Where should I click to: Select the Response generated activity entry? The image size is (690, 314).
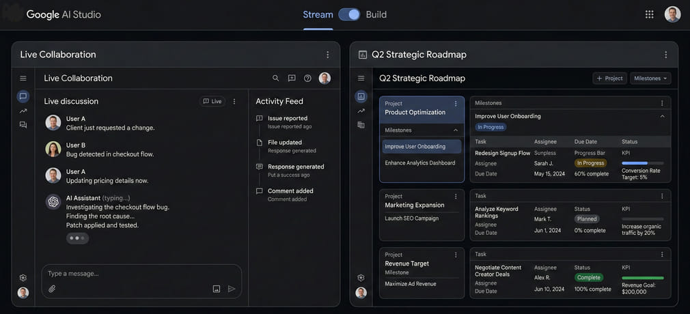(290, 171)
